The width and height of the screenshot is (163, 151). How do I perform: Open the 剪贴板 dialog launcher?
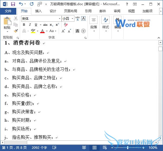tap(18, 38)
